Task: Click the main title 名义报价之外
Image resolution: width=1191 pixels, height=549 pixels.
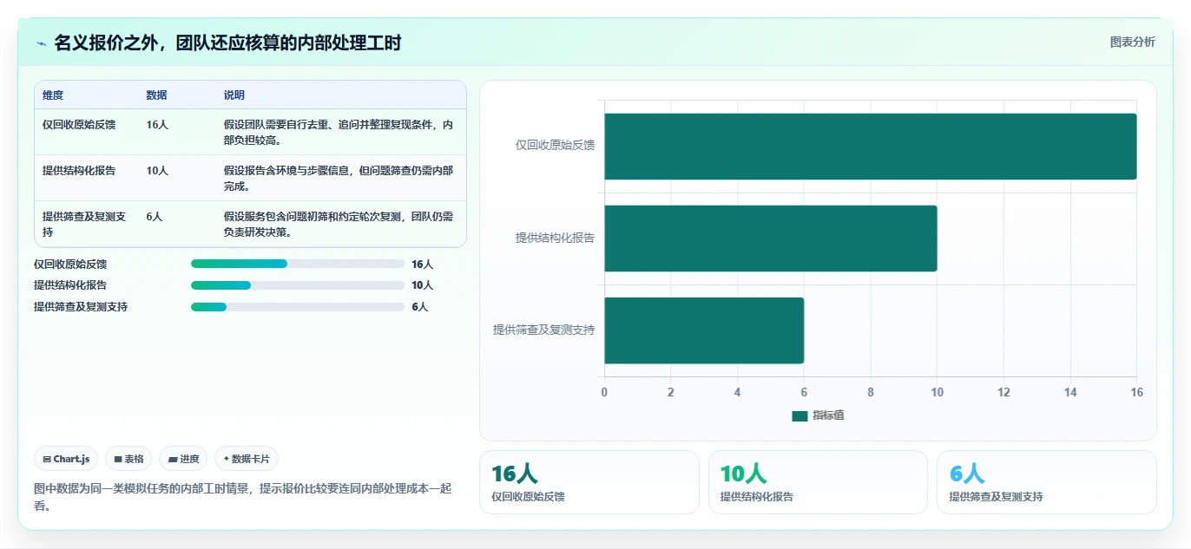Action: click(227, 42)
